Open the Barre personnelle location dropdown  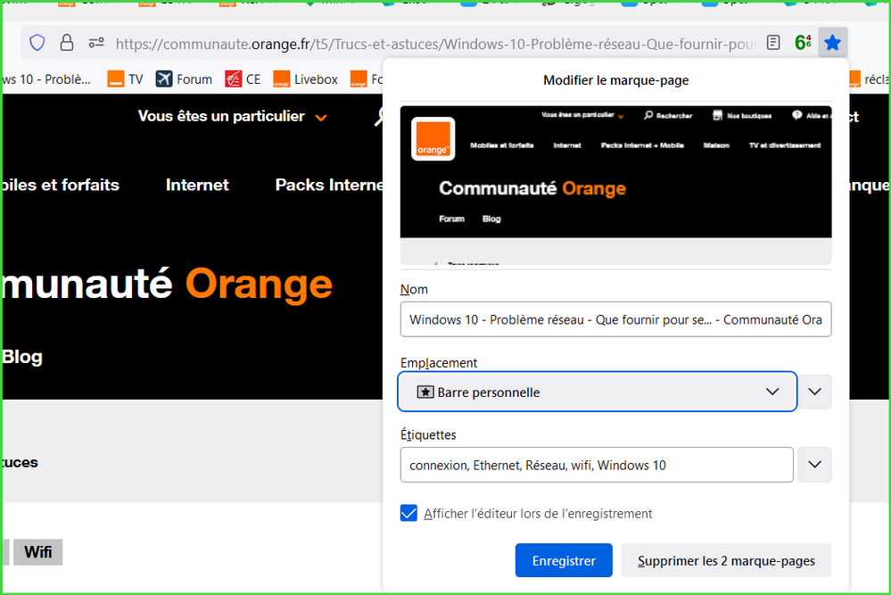click(x=597, y=393)
